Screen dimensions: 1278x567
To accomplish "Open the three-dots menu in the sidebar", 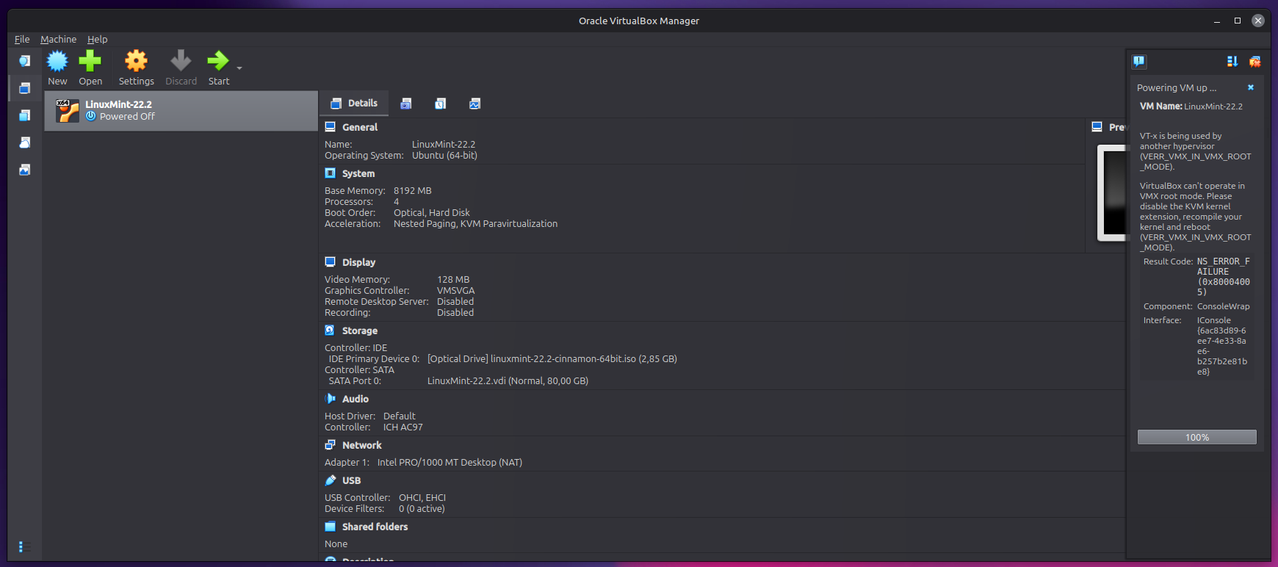I will tap(21, 546).
